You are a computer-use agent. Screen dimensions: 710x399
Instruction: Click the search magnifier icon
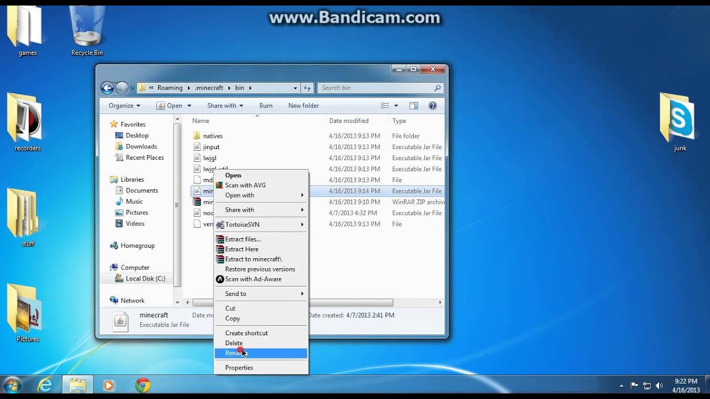[x=438, y=88]
